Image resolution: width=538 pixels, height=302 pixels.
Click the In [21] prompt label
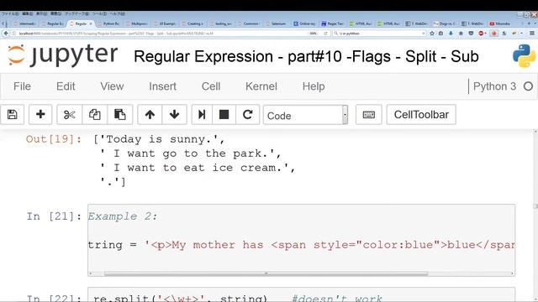(x=54, y=216)
